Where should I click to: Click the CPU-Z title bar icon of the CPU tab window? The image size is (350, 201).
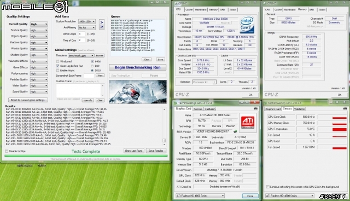pos(176,3)
